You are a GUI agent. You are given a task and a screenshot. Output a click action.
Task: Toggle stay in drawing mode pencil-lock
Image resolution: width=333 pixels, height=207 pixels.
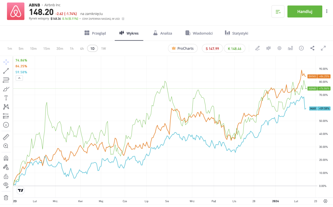(6, 167)
